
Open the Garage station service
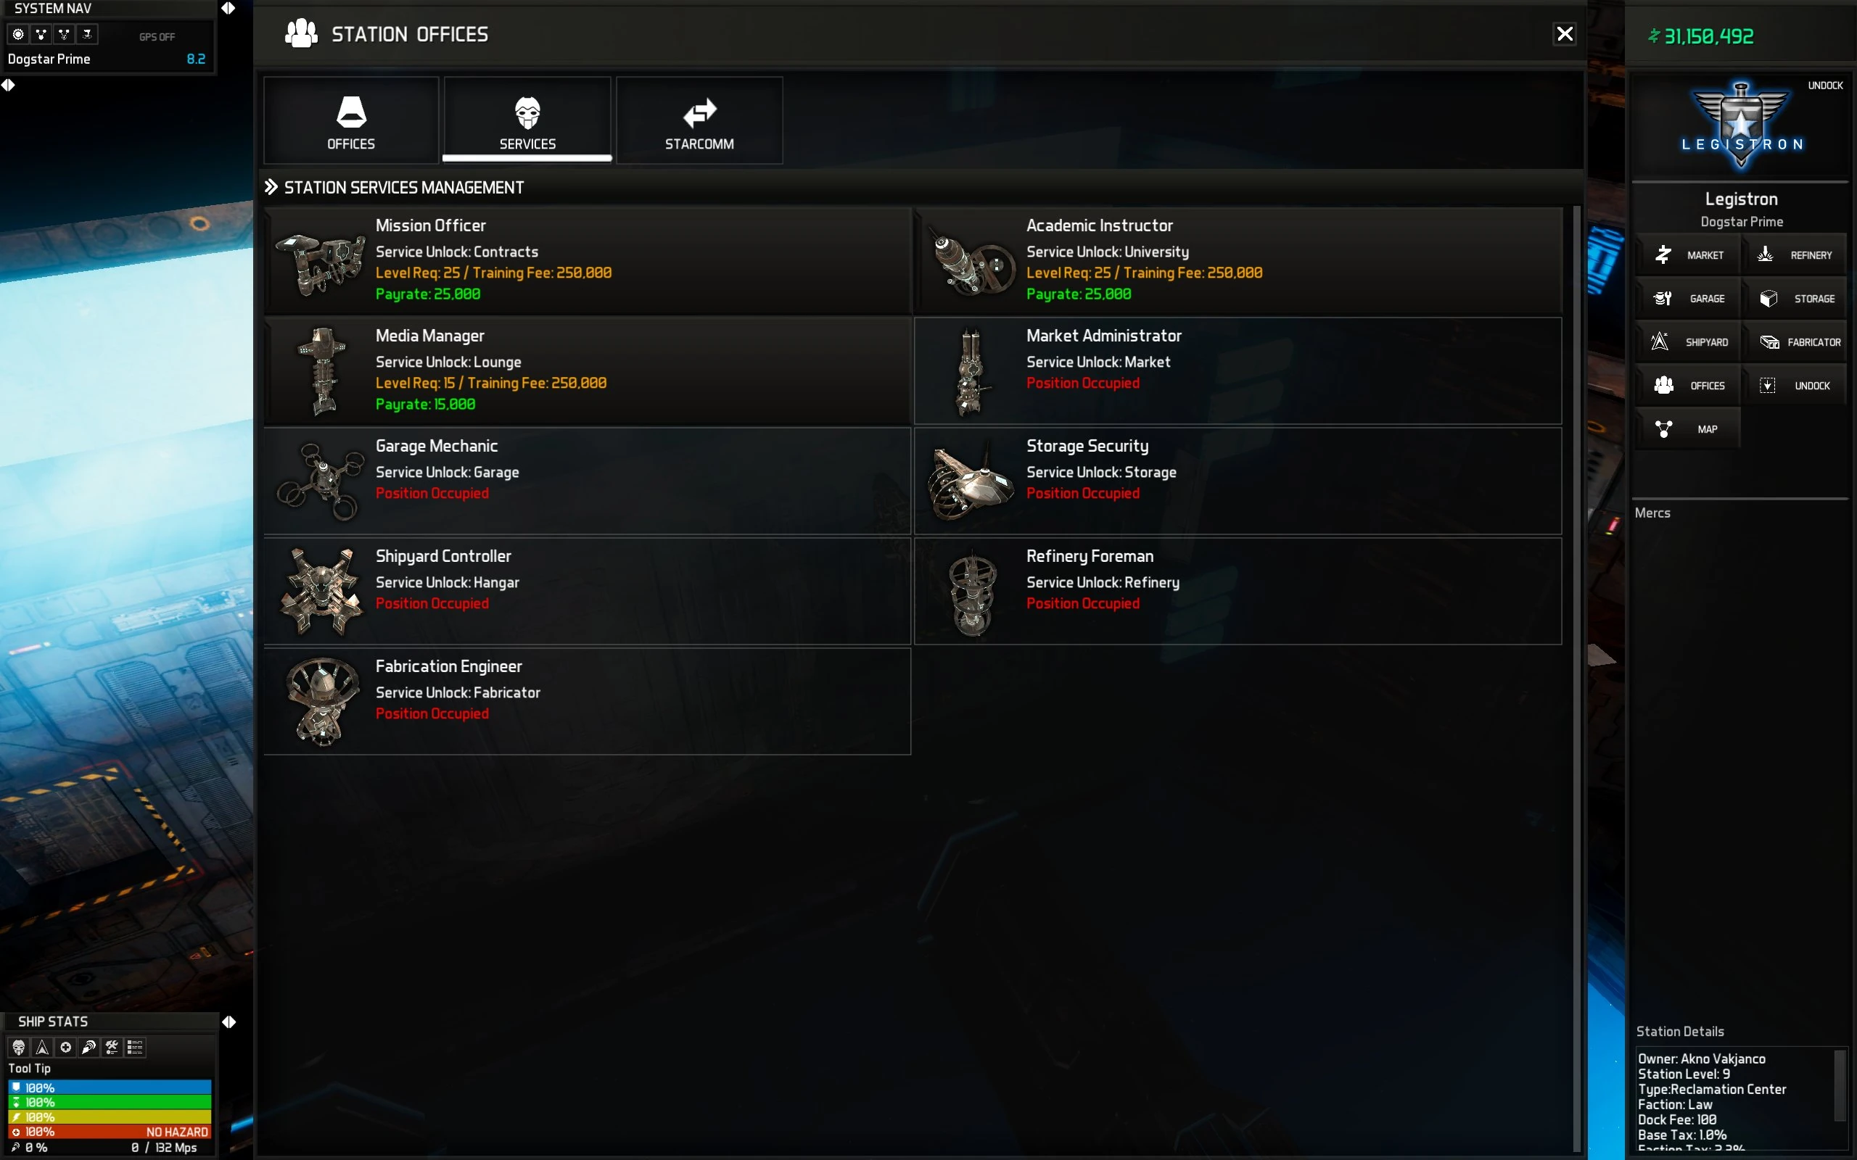click(1687, 299)
